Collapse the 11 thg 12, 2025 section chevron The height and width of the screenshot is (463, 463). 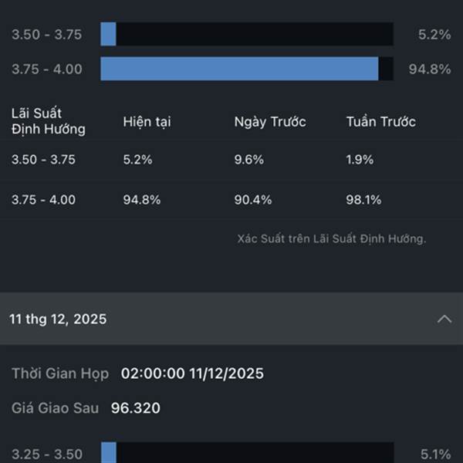[x=444, y=319]
